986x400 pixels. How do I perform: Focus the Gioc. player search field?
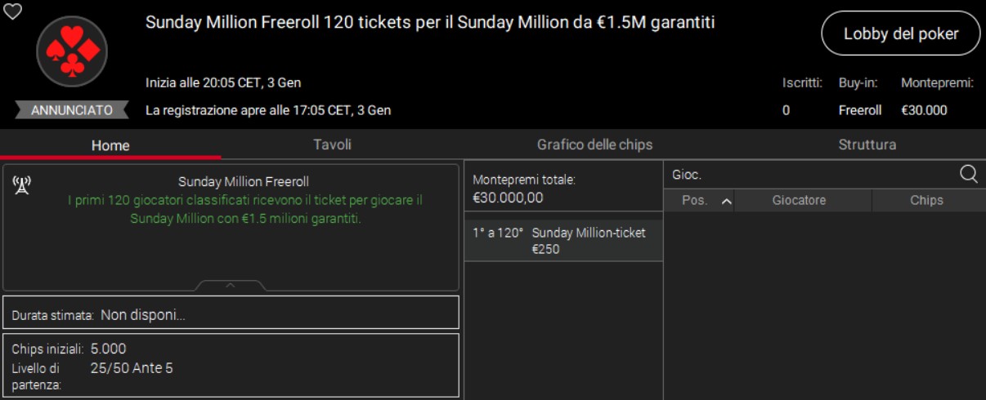[809, 175]
